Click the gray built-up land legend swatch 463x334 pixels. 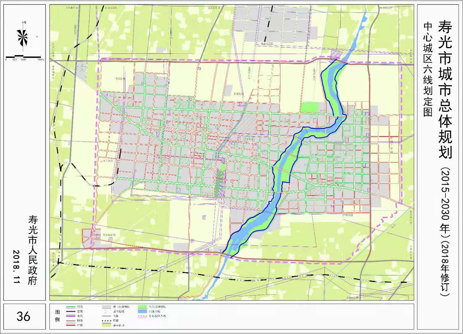pyautogui.click(x=106, y=307)
